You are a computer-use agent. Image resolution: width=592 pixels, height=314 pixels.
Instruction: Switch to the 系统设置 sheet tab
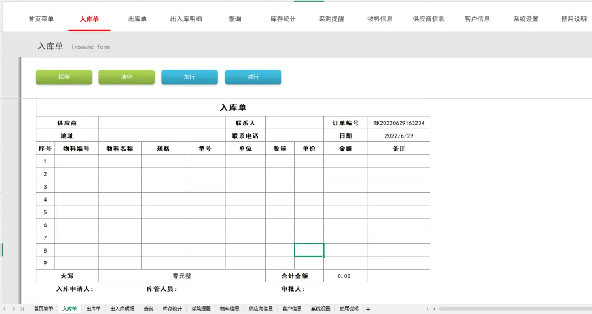(x=321, y=309)
